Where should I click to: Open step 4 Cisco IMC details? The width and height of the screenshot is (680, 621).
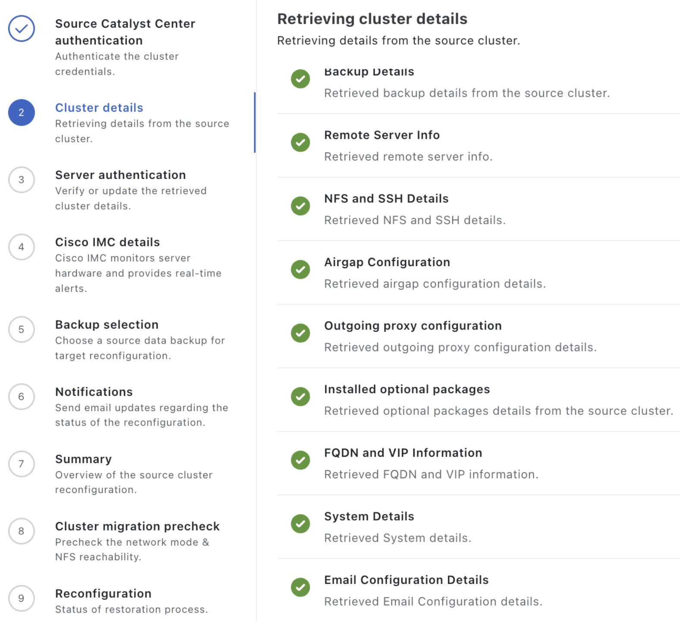tap(22, 247)
